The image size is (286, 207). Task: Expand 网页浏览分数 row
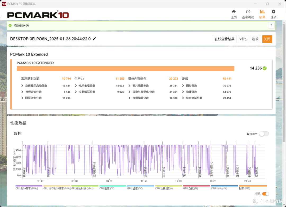click(x=22, y=98)
